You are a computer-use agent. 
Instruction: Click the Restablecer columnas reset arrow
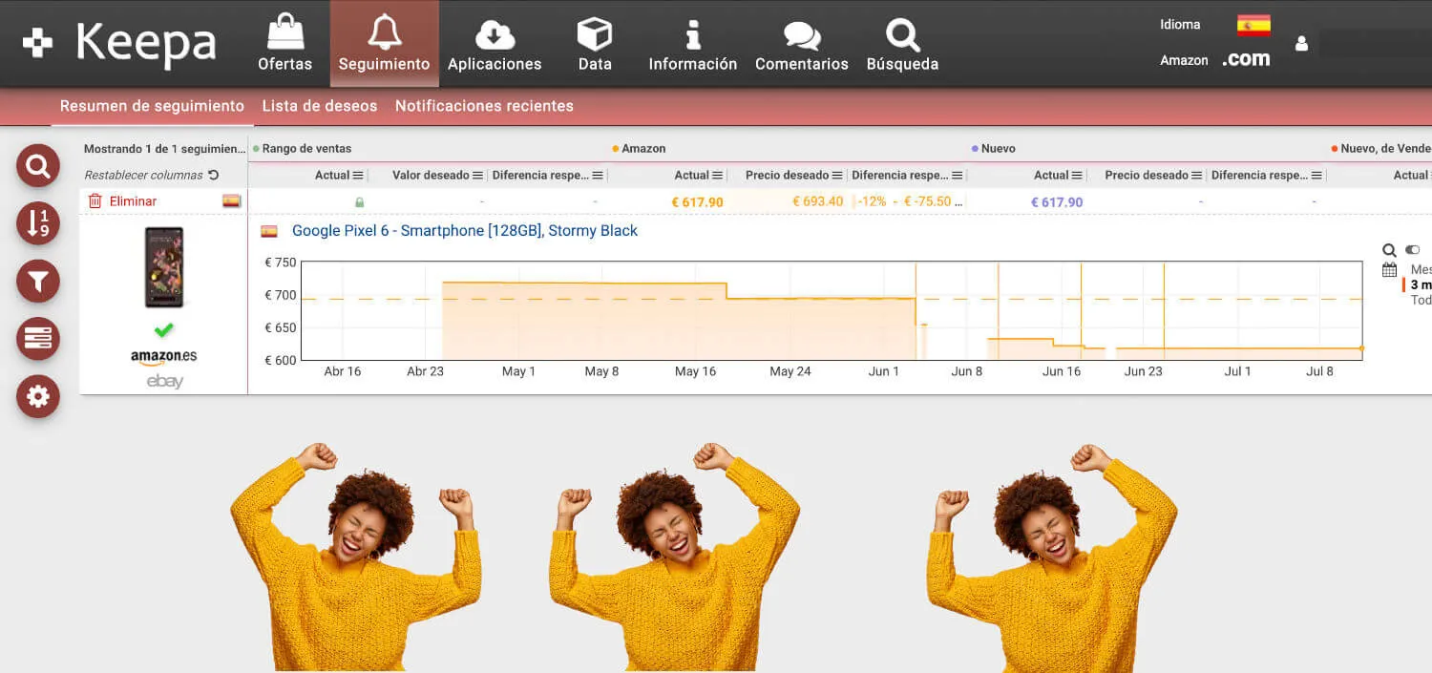click(x=213, y=176)
